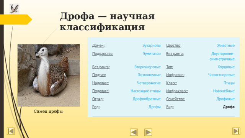
Task: Click the "Самец дрофы" caption
Action: [x=48, y=111]
